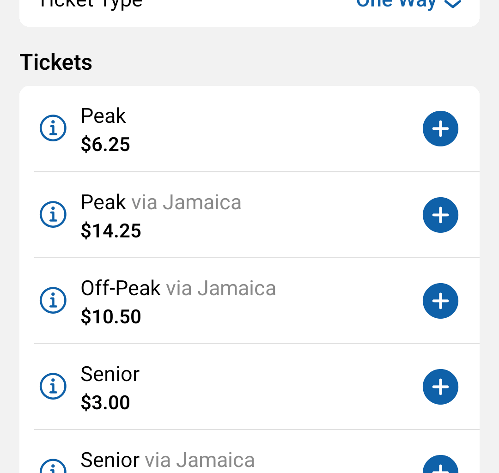Open details for Peak via Jamaica fare

pos(53,214)
